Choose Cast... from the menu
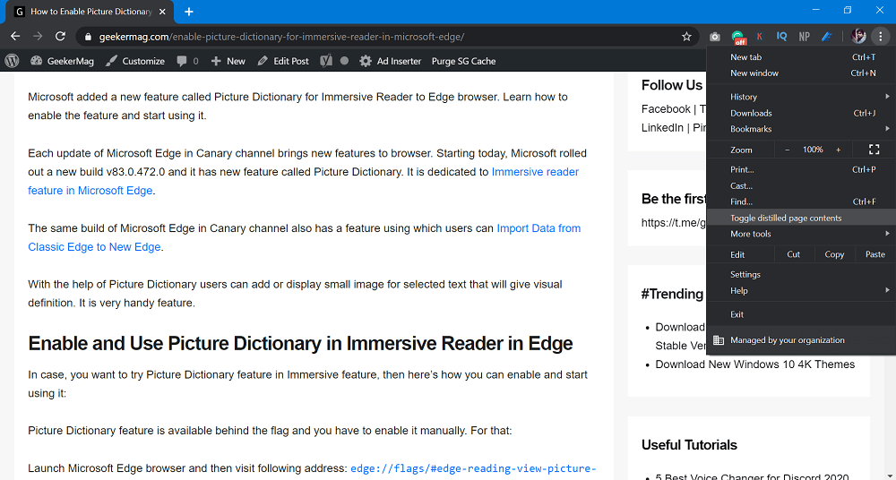896x480 pixels. [x=801, y=185]
